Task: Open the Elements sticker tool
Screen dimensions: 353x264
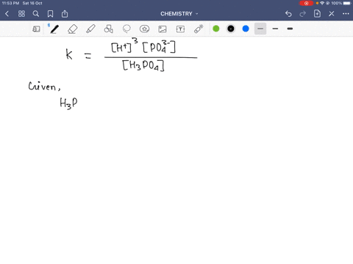Action: coord(144,29)
